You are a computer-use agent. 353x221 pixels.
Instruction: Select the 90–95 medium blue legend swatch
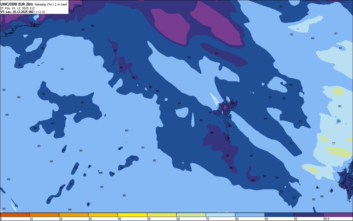click(279, 215)
